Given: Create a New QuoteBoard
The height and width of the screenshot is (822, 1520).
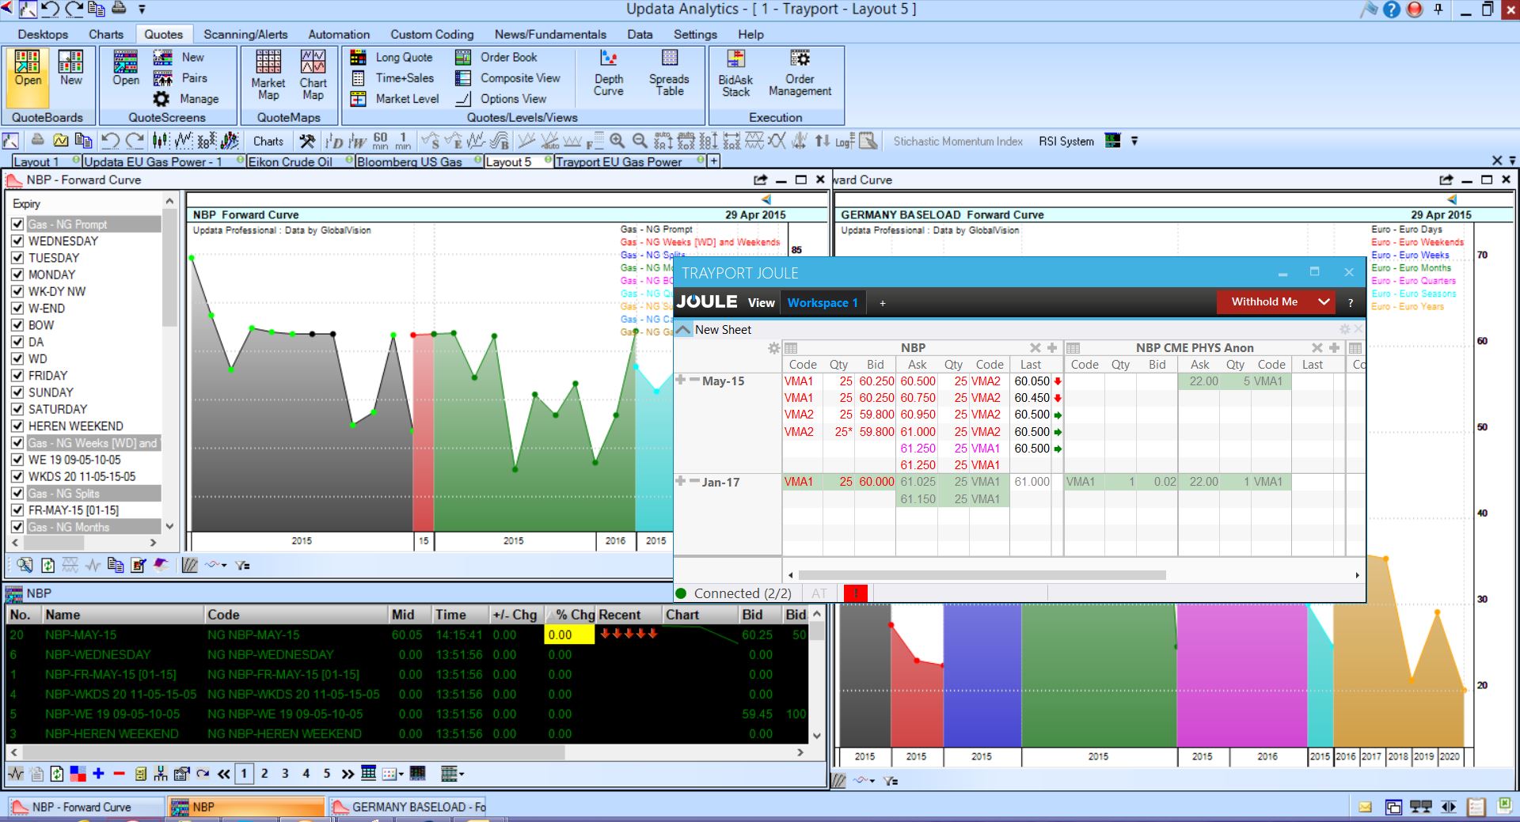Looking at the screenshot, I should pos(70,68).
